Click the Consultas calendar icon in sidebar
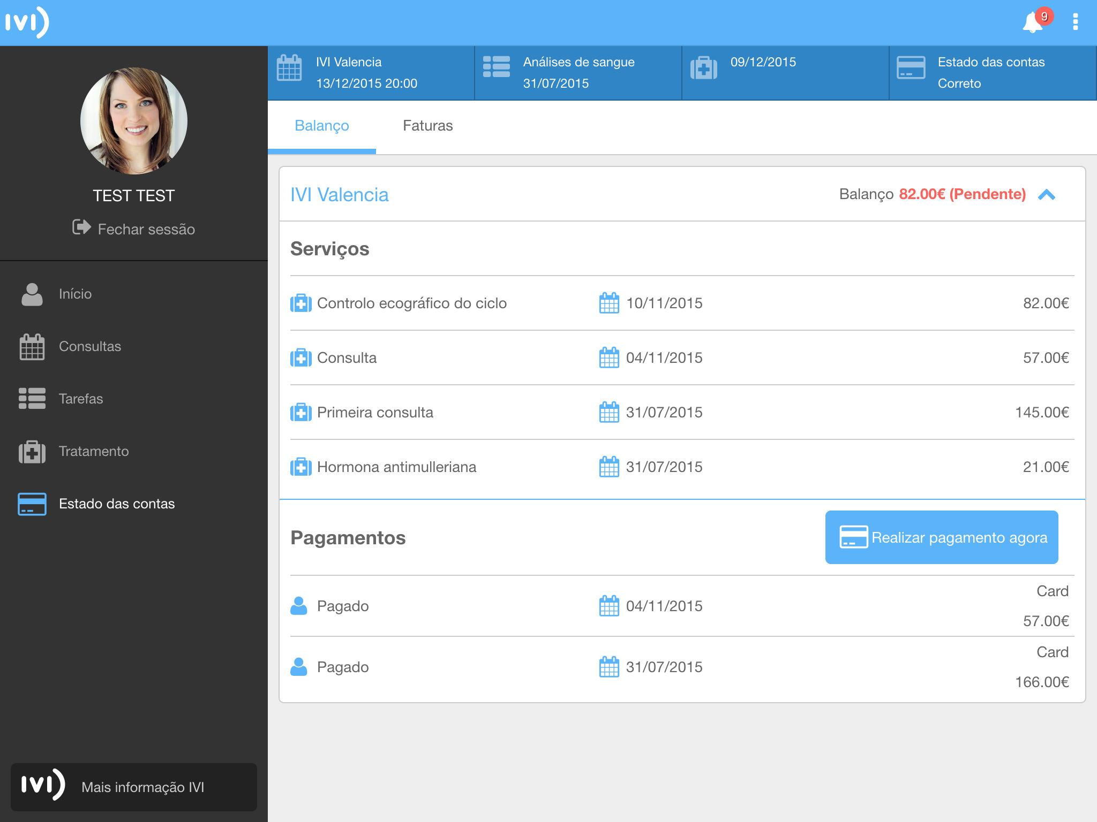Screen dimensions: 1097x822 32,347
